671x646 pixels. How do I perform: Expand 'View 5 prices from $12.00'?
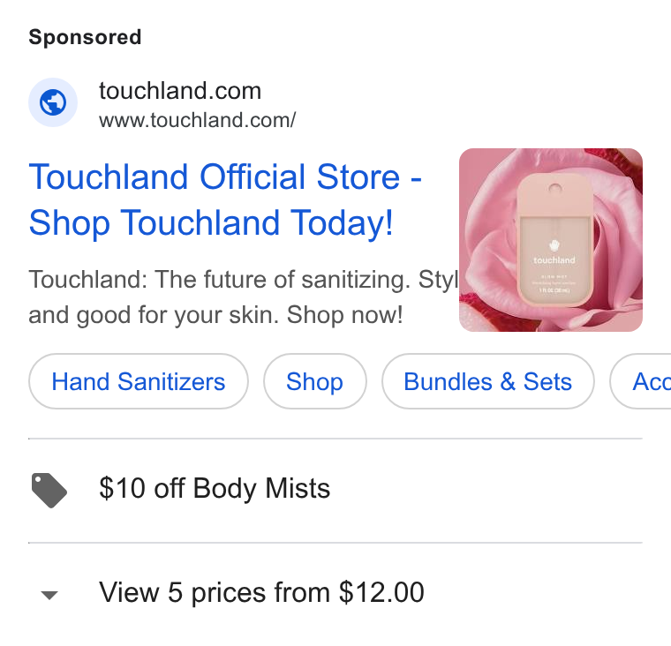(261, 592)
